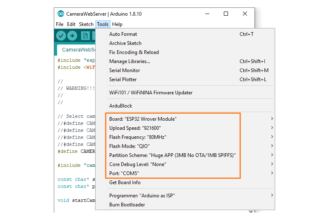Expand the Flash Frequency "80MHz" submenu
This screenshot has height=220, width=331.
185,137
